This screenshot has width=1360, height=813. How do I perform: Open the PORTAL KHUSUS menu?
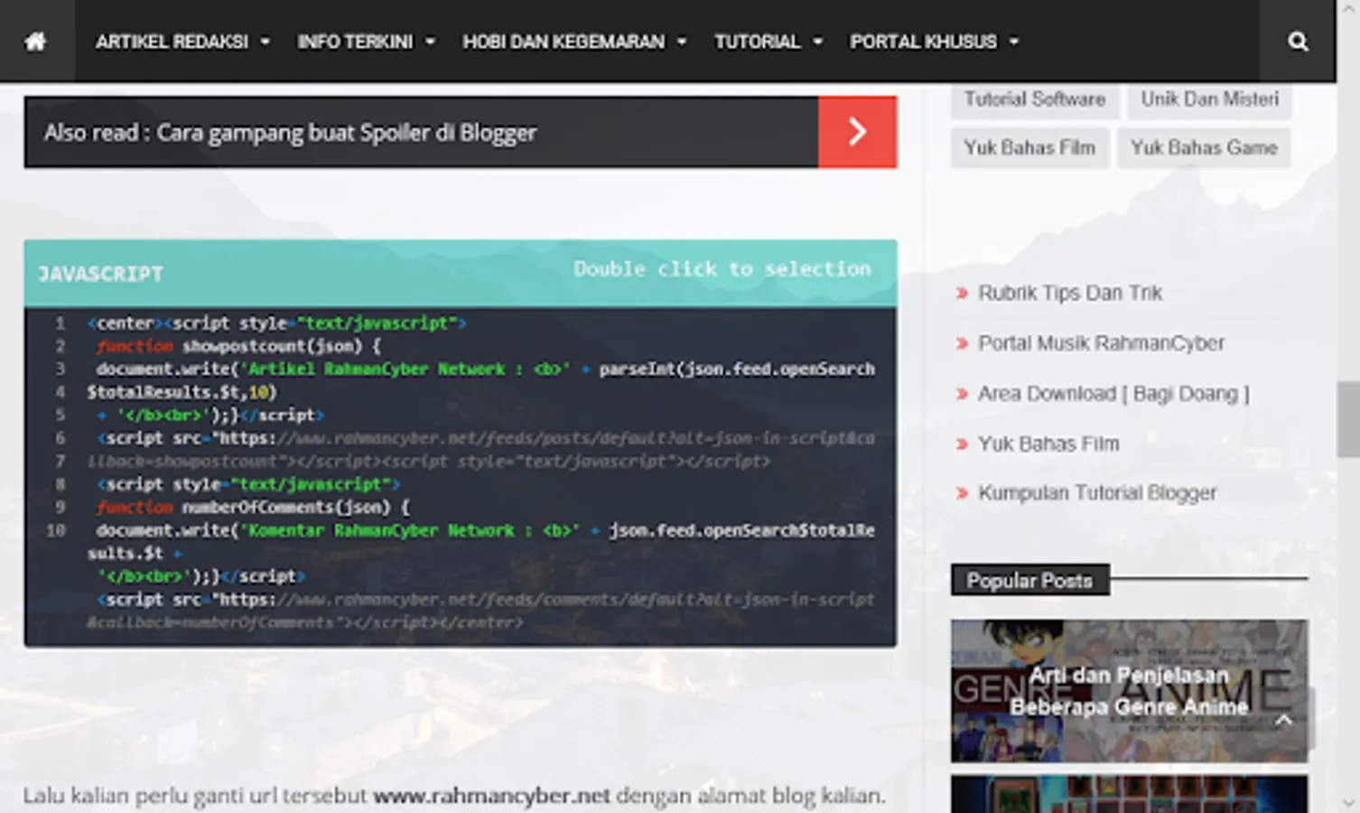click(923, 42)
